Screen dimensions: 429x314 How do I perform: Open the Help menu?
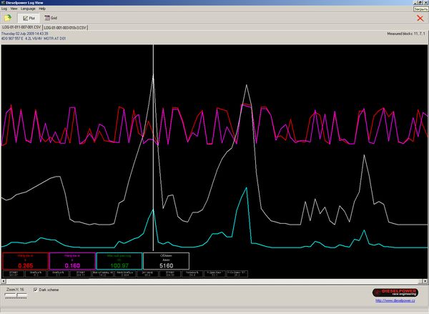click(x=42, y=8)
